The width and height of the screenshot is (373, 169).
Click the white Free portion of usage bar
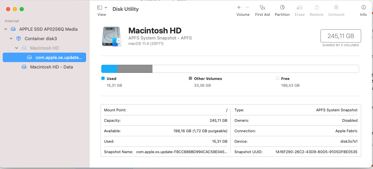tap(255, 68)
